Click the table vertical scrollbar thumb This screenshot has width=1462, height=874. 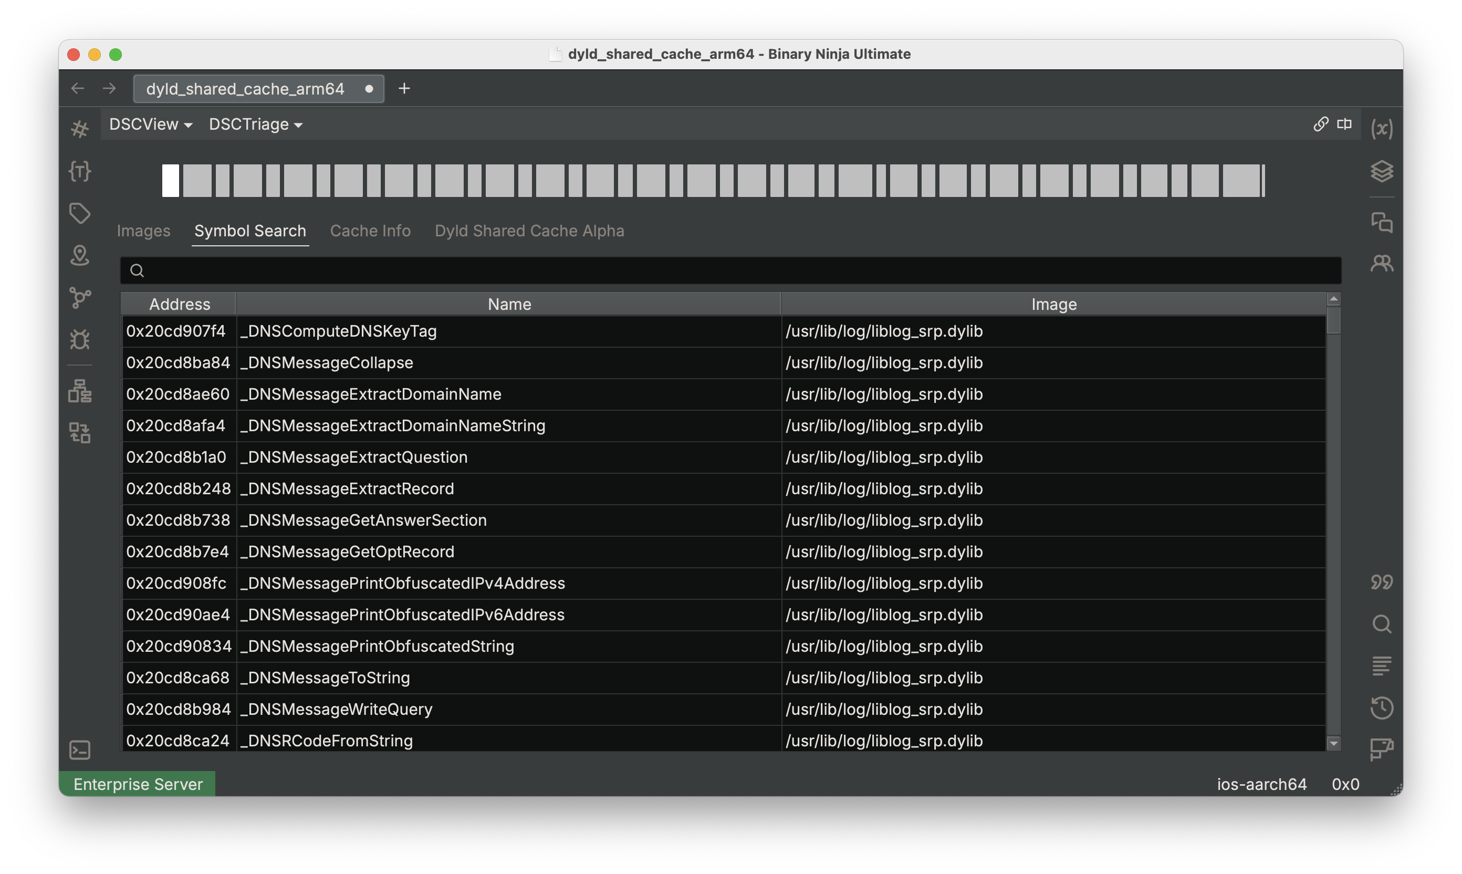(x=1333, y=320)
